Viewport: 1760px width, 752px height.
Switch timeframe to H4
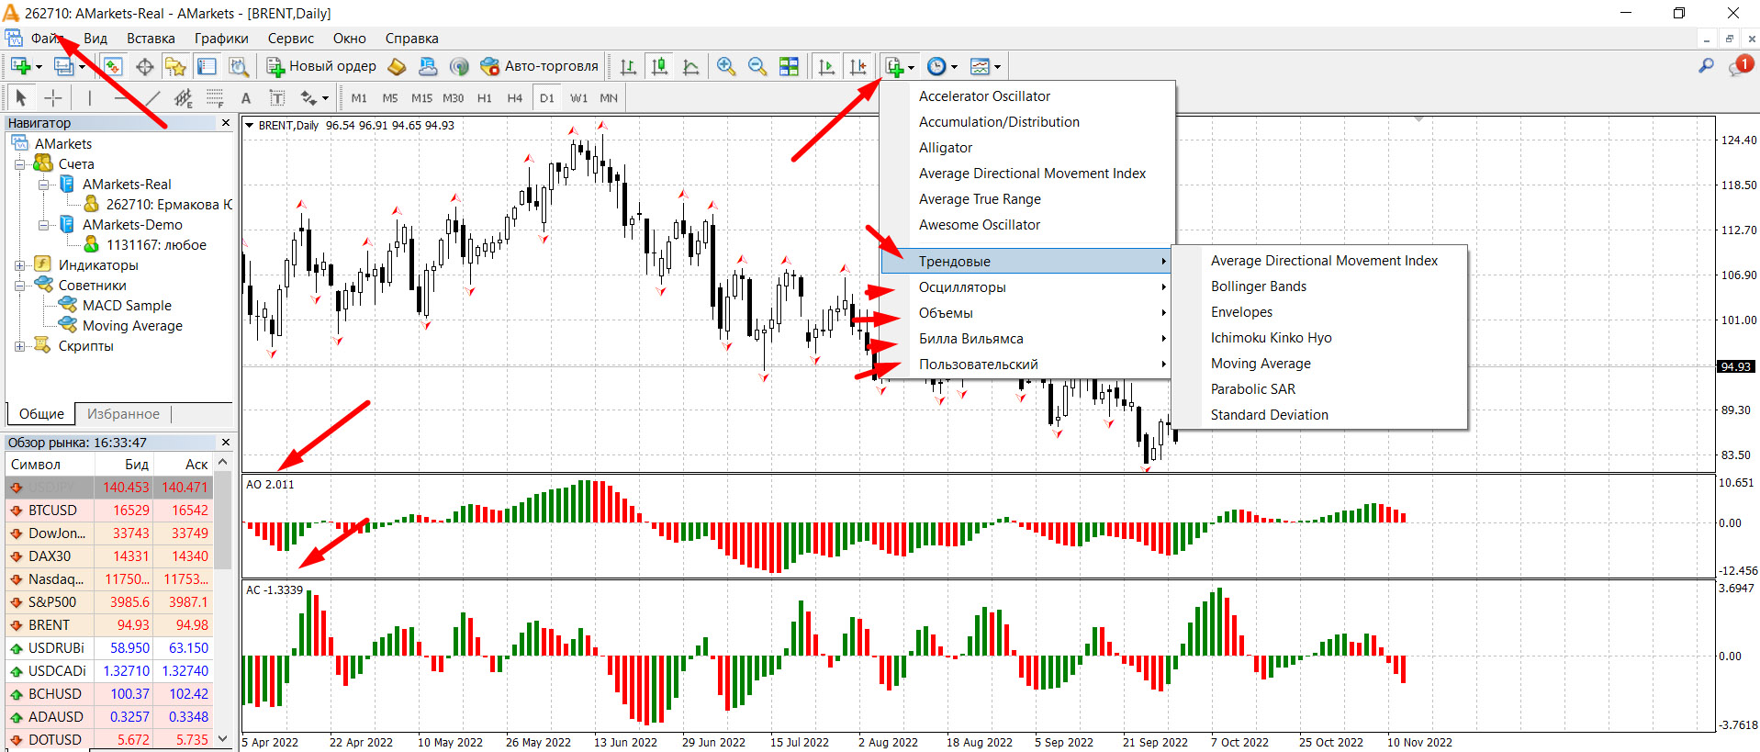[515, 97]
